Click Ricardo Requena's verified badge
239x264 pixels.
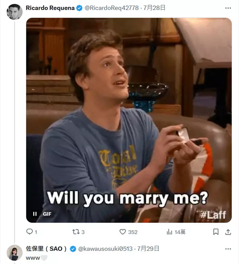(x=79, y=8)
